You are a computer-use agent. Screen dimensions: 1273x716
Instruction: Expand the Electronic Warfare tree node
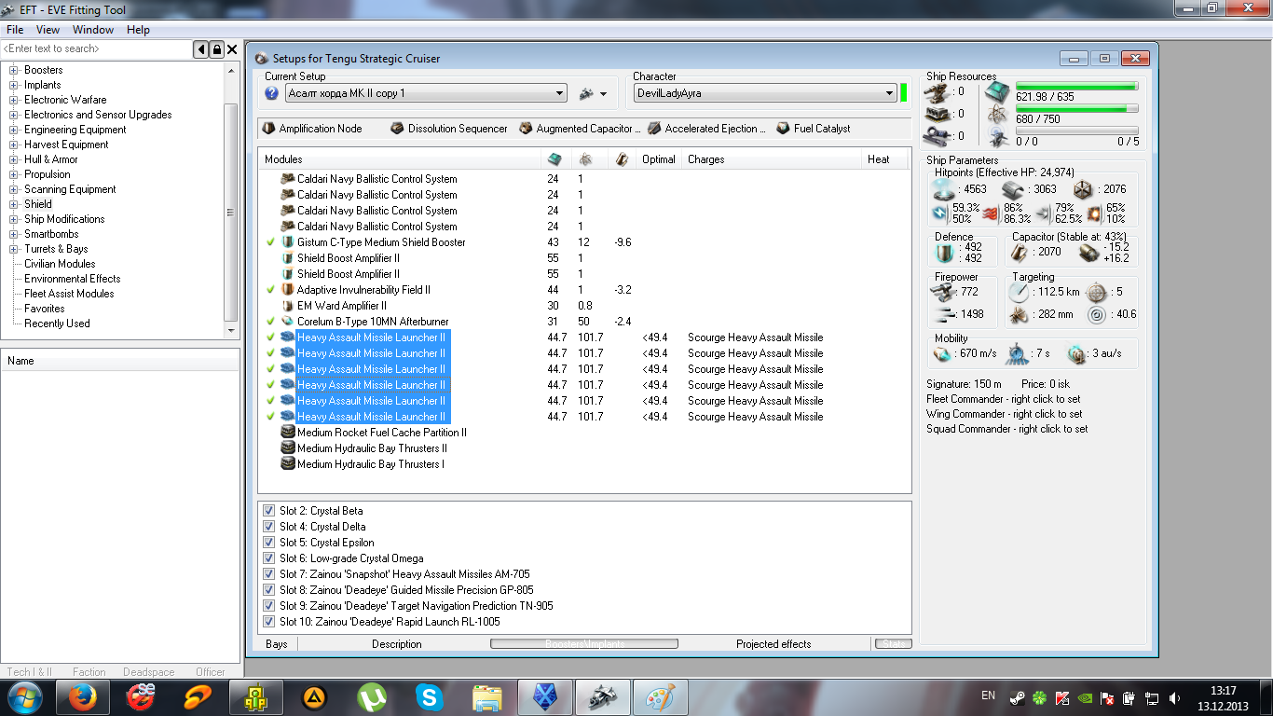pyautogui.click(x=14, y=100)
